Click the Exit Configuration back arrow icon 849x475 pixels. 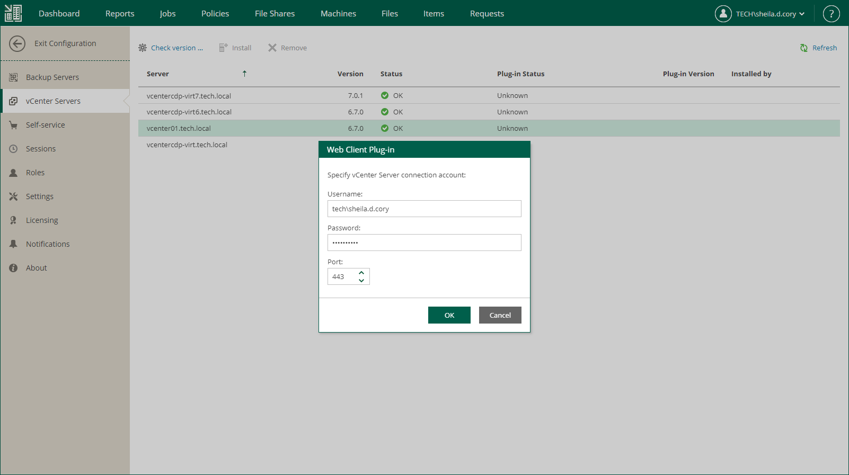[17, 43]
